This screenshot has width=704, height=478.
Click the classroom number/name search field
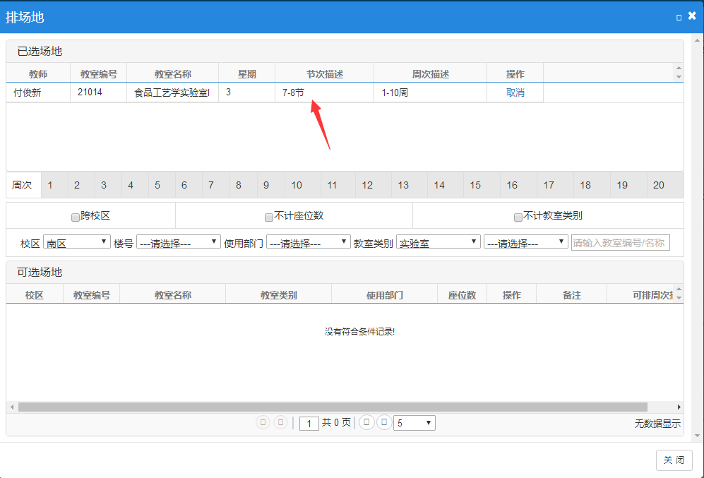point(620,242)
